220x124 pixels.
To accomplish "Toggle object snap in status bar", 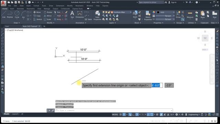I will 152,114.
